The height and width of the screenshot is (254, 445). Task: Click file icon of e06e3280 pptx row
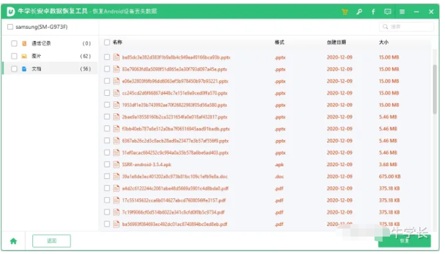[x=116, y=81]
